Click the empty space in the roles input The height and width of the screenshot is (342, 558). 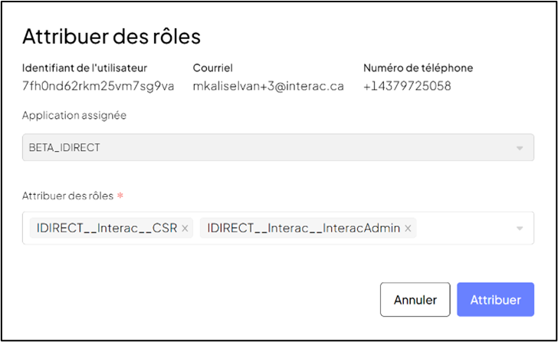point(464,228)
